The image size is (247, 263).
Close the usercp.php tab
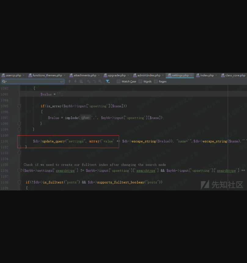(24, 75)
